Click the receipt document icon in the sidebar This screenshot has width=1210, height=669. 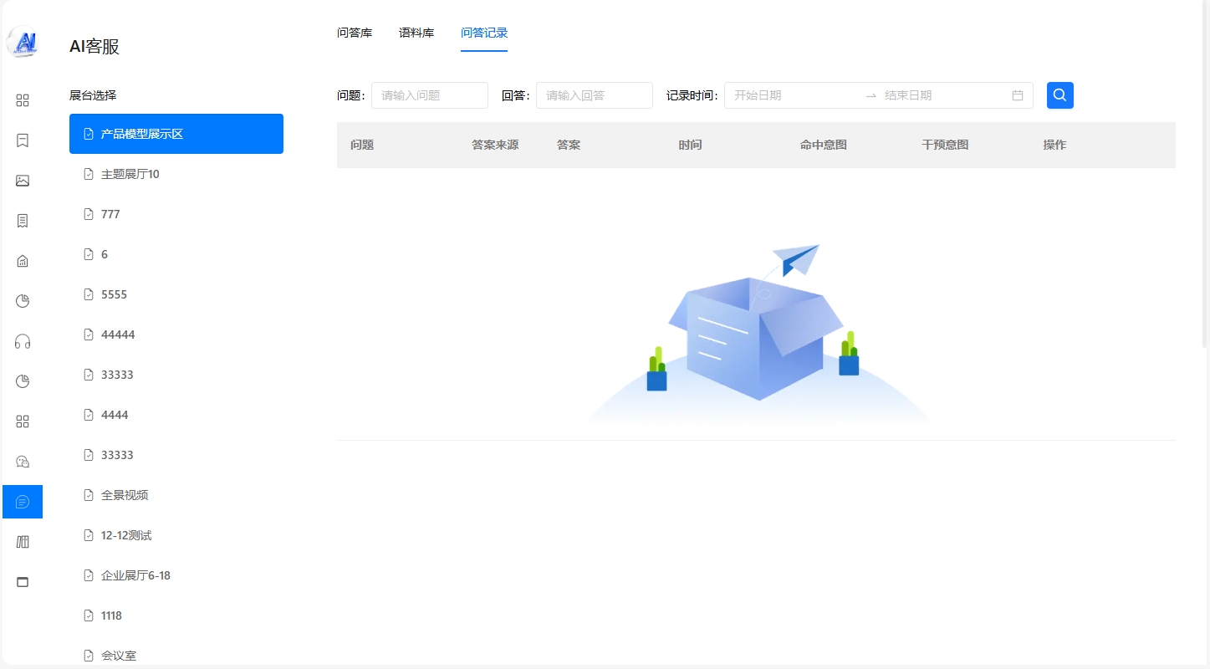click(x=23, y=221)
